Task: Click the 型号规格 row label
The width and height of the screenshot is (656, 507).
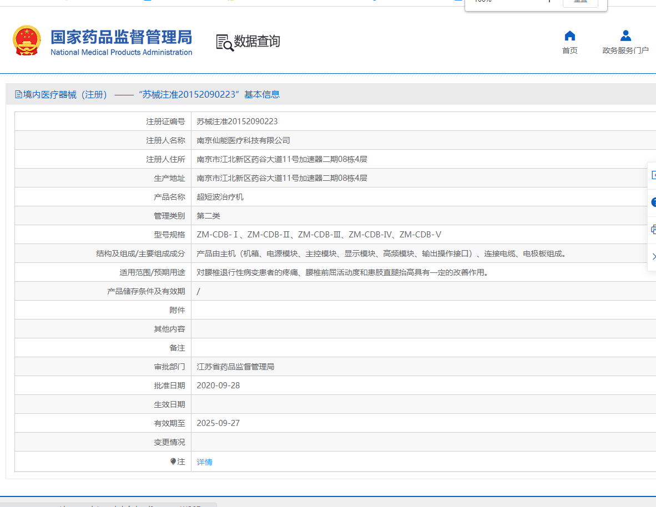Action: point(169,235)
